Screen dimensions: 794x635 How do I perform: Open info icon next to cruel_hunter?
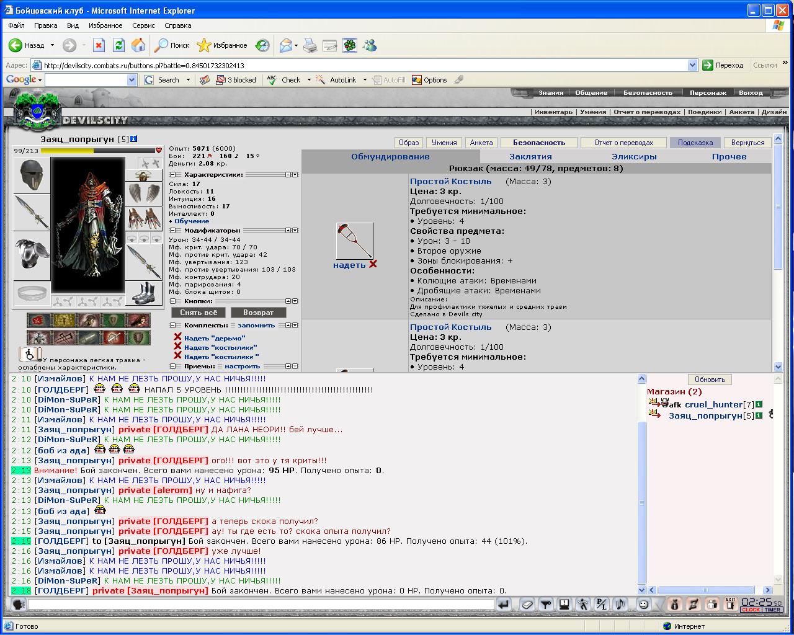[x=759, y=404]
